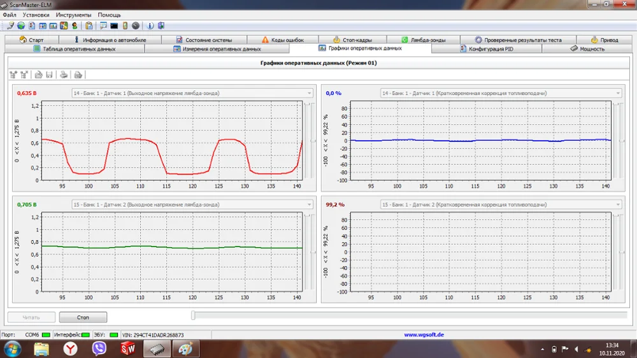Switch to Информация о автомобиле tab
637x358 pixels.
(x=110, y=40)
